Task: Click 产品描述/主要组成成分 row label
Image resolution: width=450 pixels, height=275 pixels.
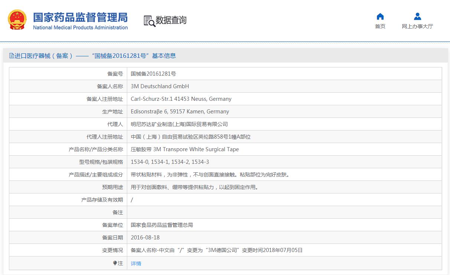Action: [x=96, y=175]
